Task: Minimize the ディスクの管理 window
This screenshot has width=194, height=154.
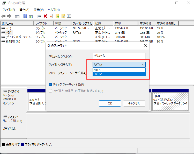Action: [x=165, y=3]
